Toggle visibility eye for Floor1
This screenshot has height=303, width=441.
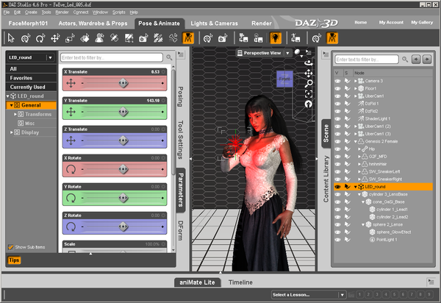pos(337,89)
